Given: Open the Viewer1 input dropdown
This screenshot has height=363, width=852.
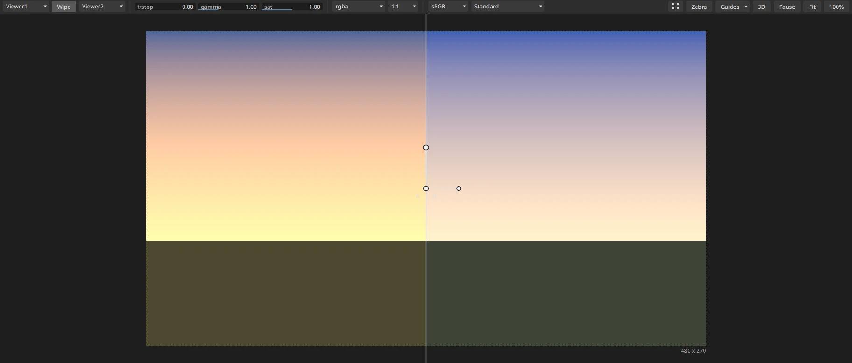Looking at the screenshot, I should coord(26,7).
